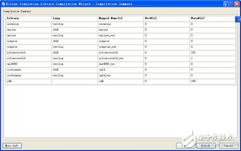Click the cpld_ver mapped name cell
The width and height of the screenshot is (241, 151).
click(120, 76)
